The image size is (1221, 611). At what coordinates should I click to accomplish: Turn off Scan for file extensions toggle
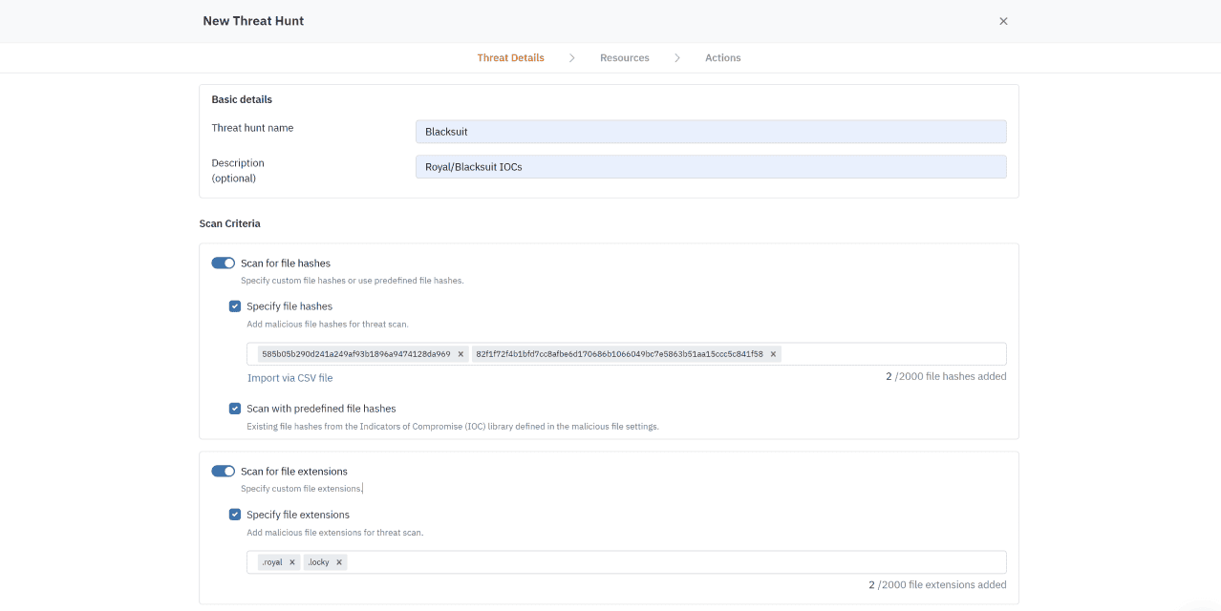pyautogui.click(x=223, y=471)
